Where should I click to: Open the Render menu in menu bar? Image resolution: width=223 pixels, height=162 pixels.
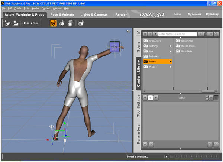tap(35, 9)
